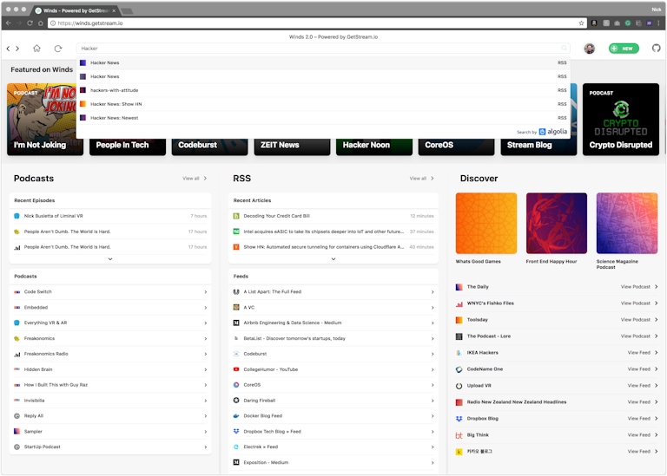Click View Podcast for The Daily
This screenshot has height=476, width=667.
(639, 287)
